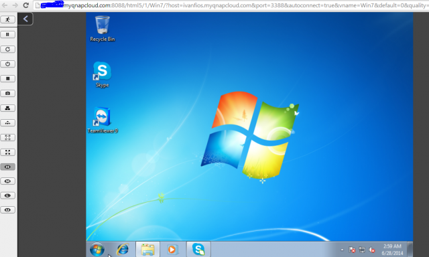The height and width of the screenshot is (257, 429).
Task: Select the Skype desktop shortcut
Action: pyautogui.click(x=102, y=74)
